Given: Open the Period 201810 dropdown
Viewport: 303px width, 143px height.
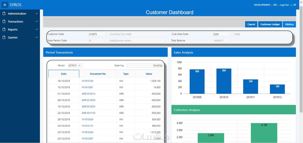Looking at the screenshot, I should coord(75,65).
